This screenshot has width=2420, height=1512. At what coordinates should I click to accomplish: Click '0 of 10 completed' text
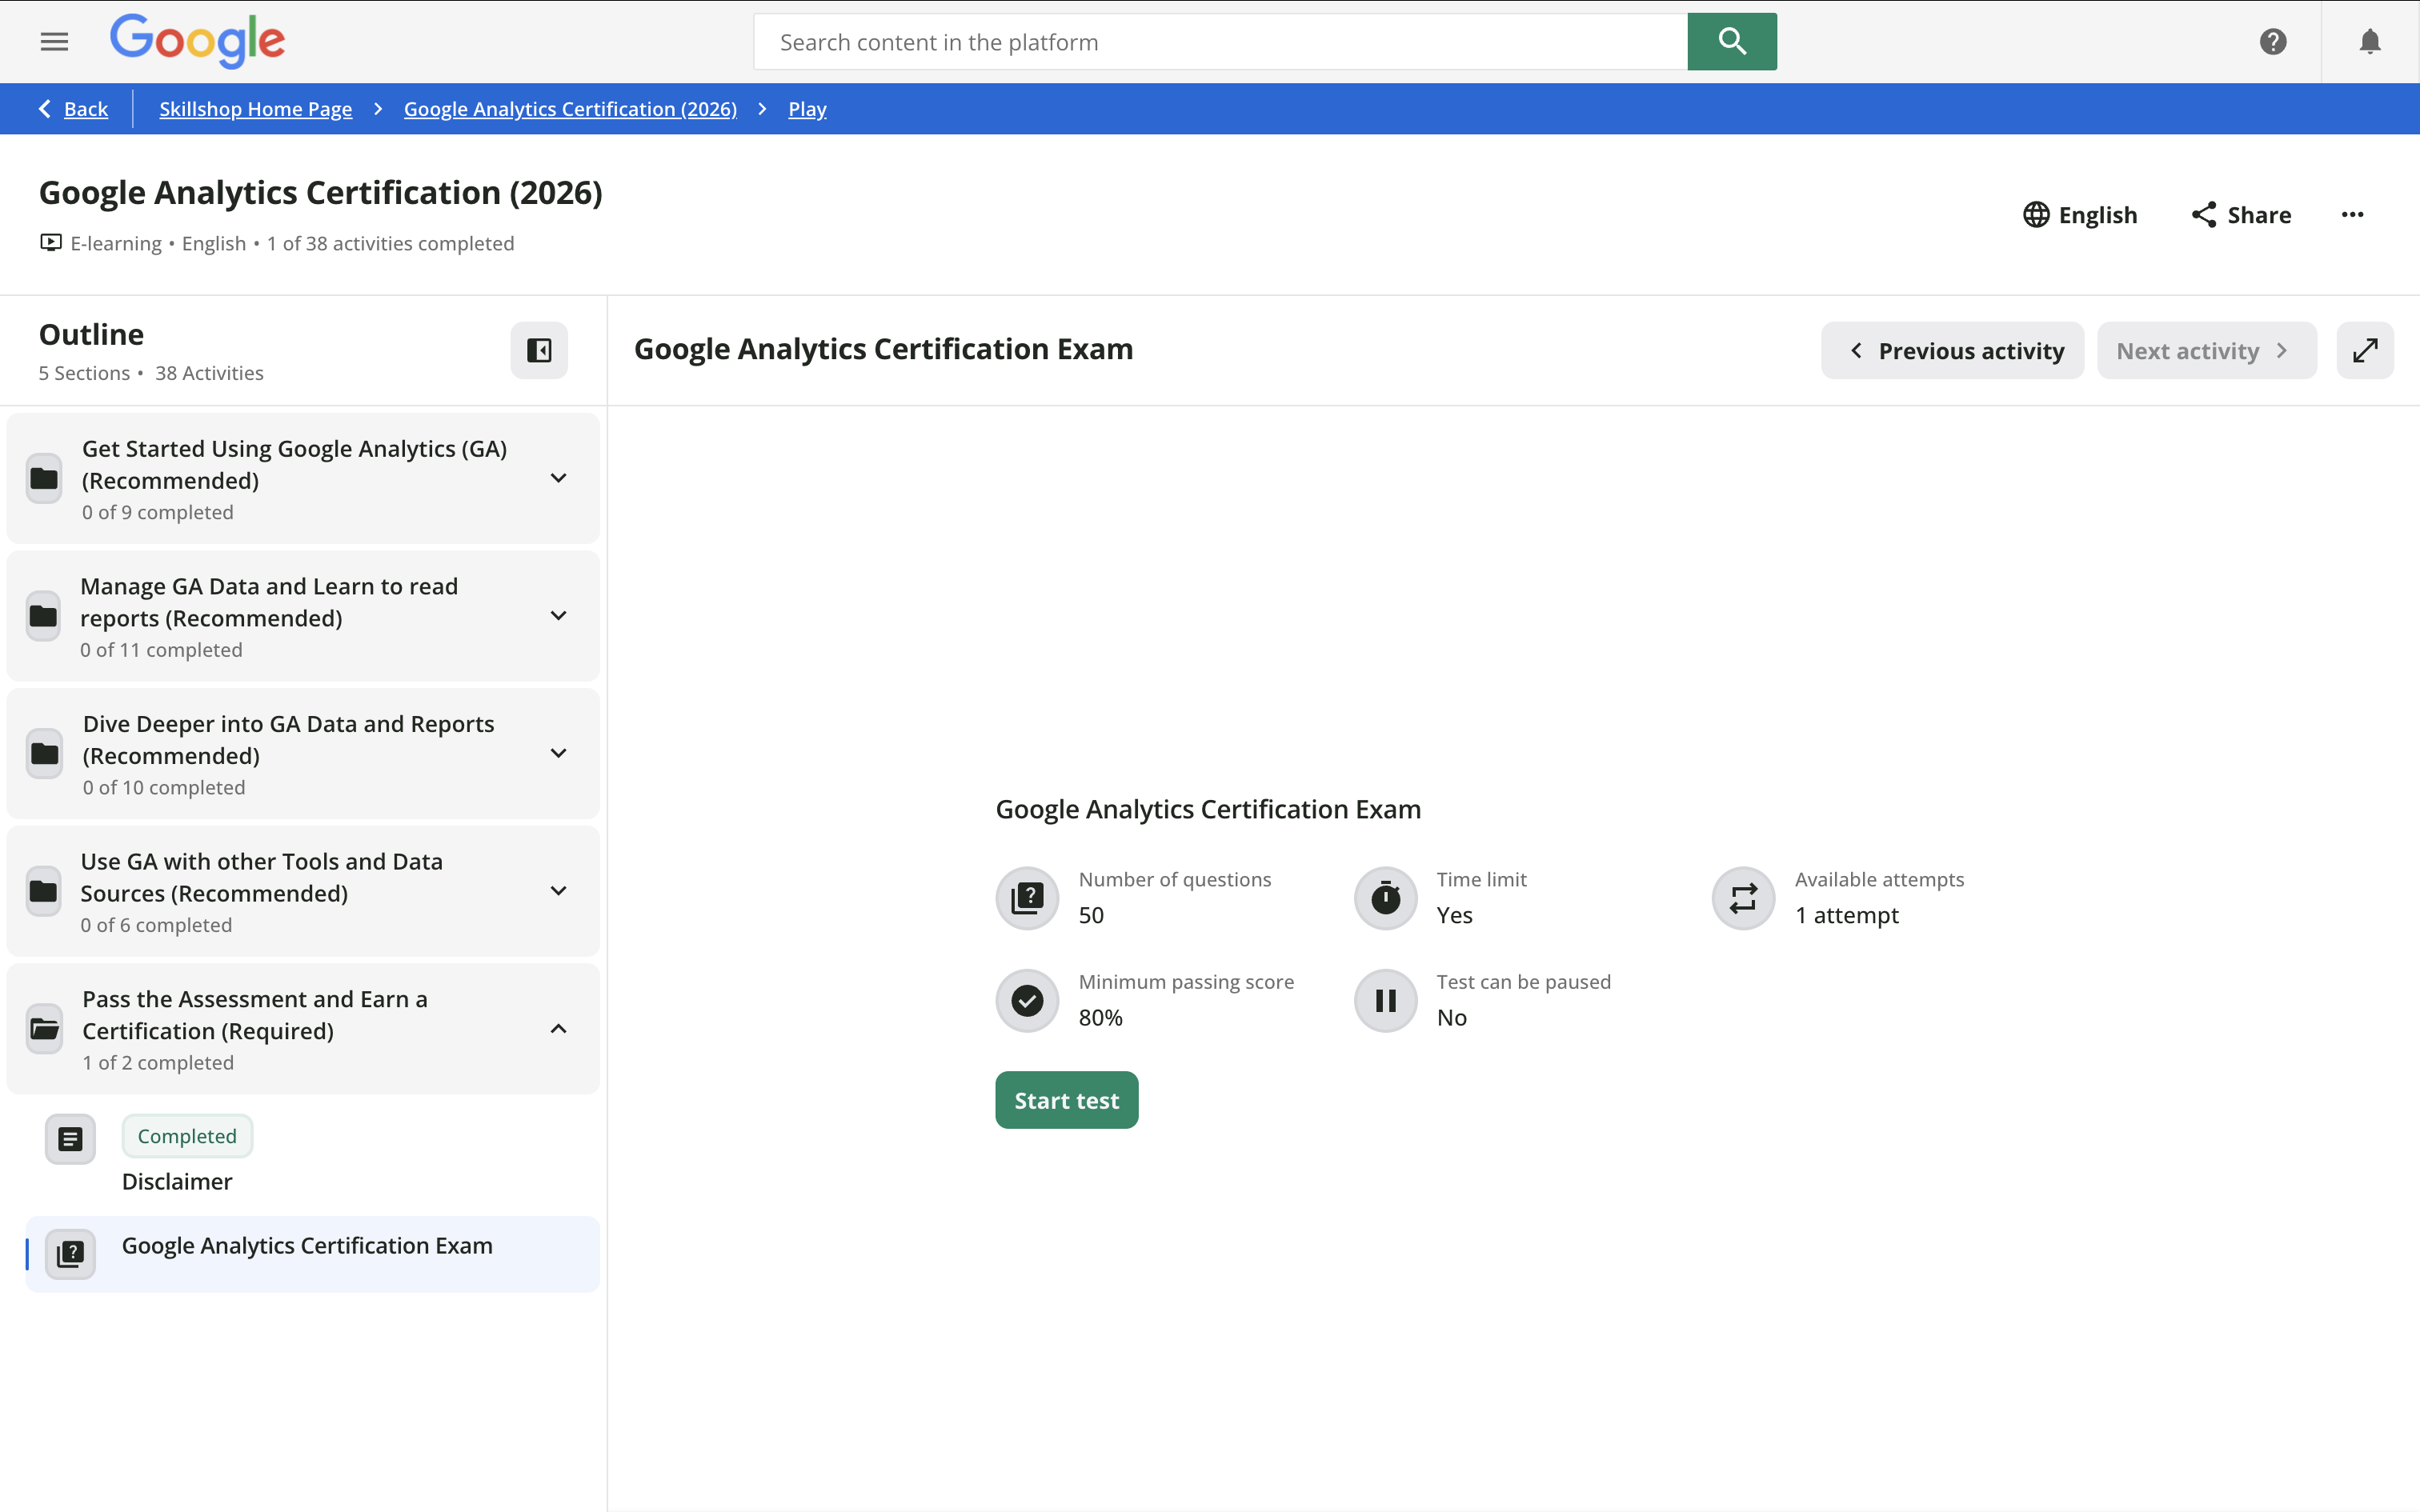(x=164, y=787)
